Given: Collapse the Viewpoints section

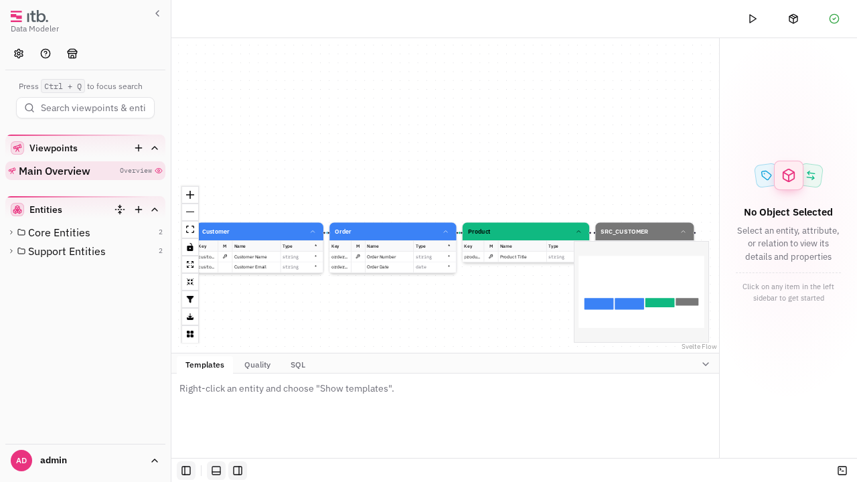Looking at the screenshot, I should coord(155,148).
